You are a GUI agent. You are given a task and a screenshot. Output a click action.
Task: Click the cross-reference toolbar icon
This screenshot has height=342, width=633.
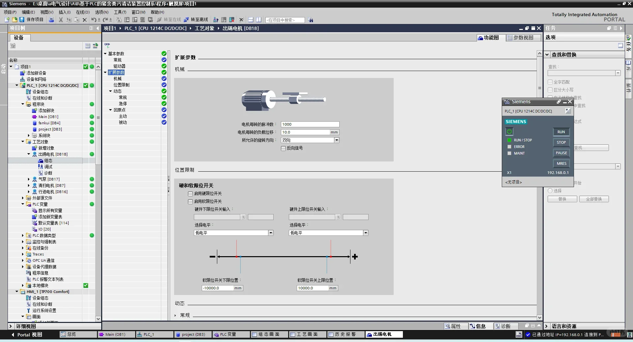[241, 20]
